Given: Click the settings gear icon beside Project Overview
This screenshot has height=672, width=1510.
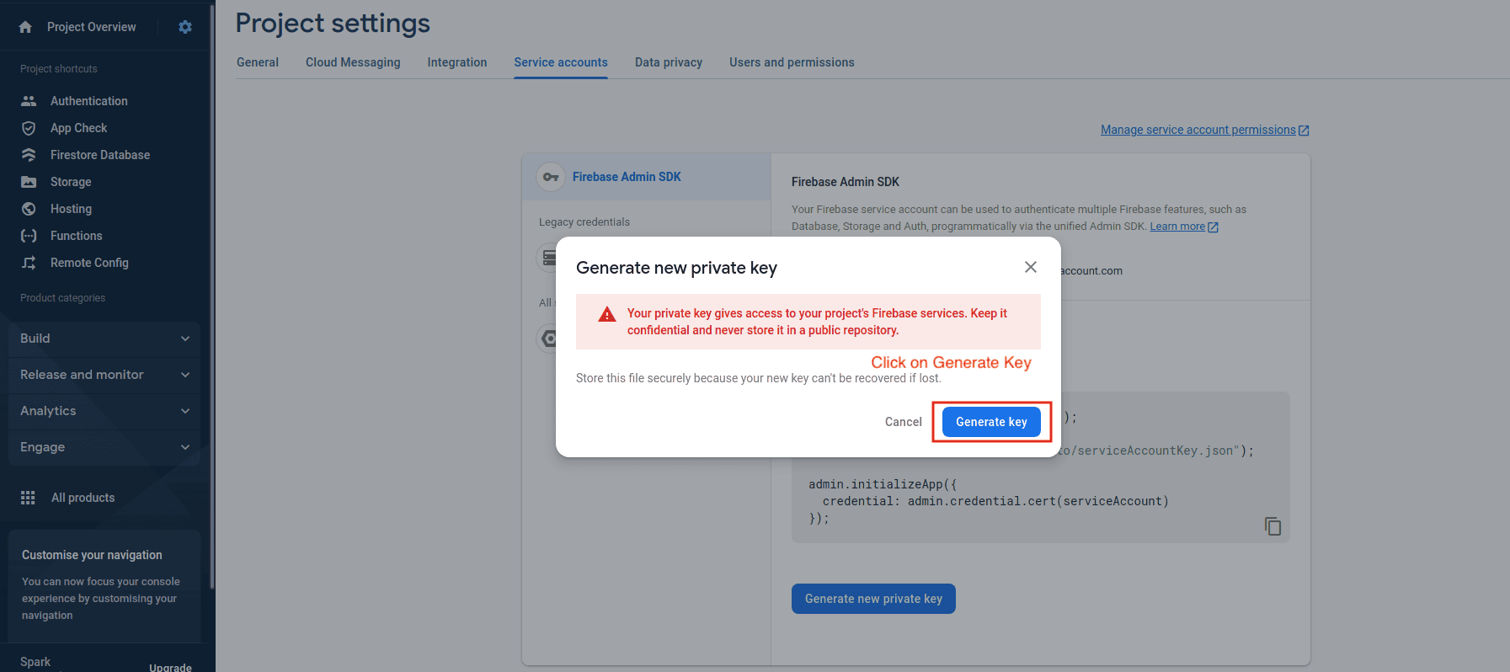Looking at the screenshot, I should (185, 27).
